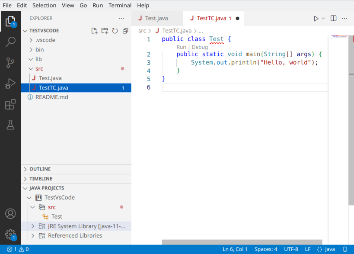The height and width of the screenshot is (254, 354).
Task: Click the notifications bell in status bar
Action: tap(345, 249)
